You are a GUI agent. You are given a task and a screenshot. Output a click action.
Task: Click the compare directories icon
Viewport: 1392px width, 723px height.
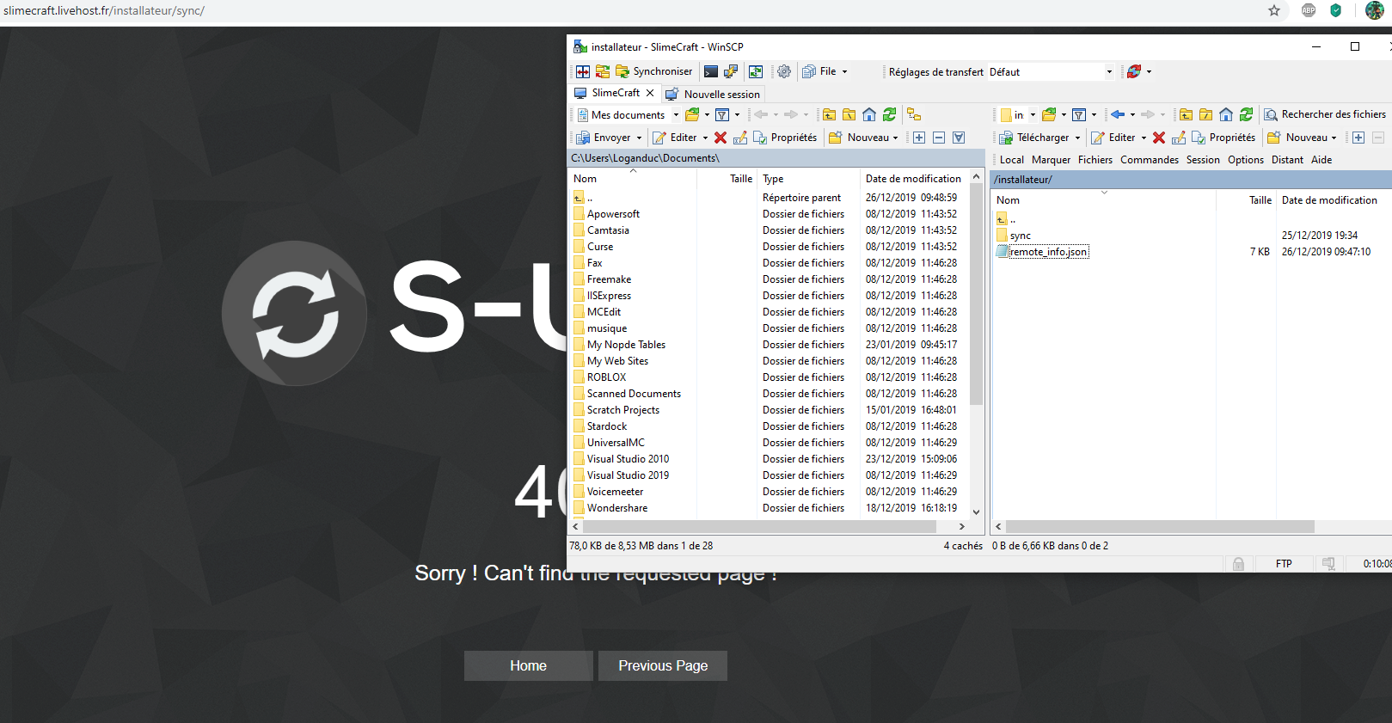[583, 71]
